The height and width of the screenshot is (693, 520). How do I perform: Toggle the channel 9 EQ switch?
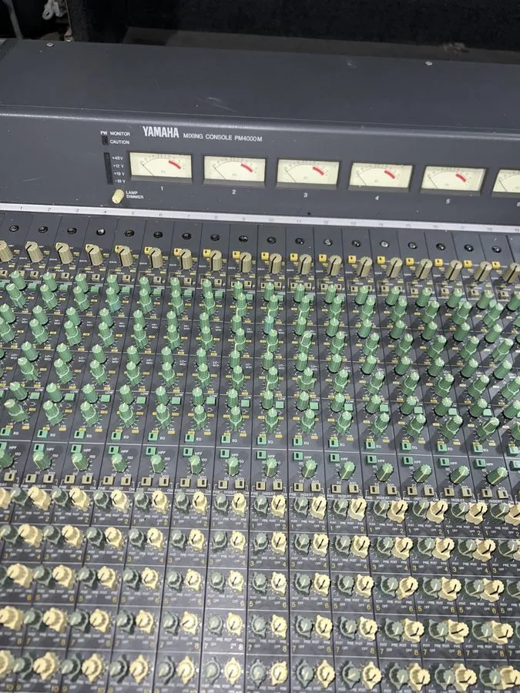pos(226,438)
